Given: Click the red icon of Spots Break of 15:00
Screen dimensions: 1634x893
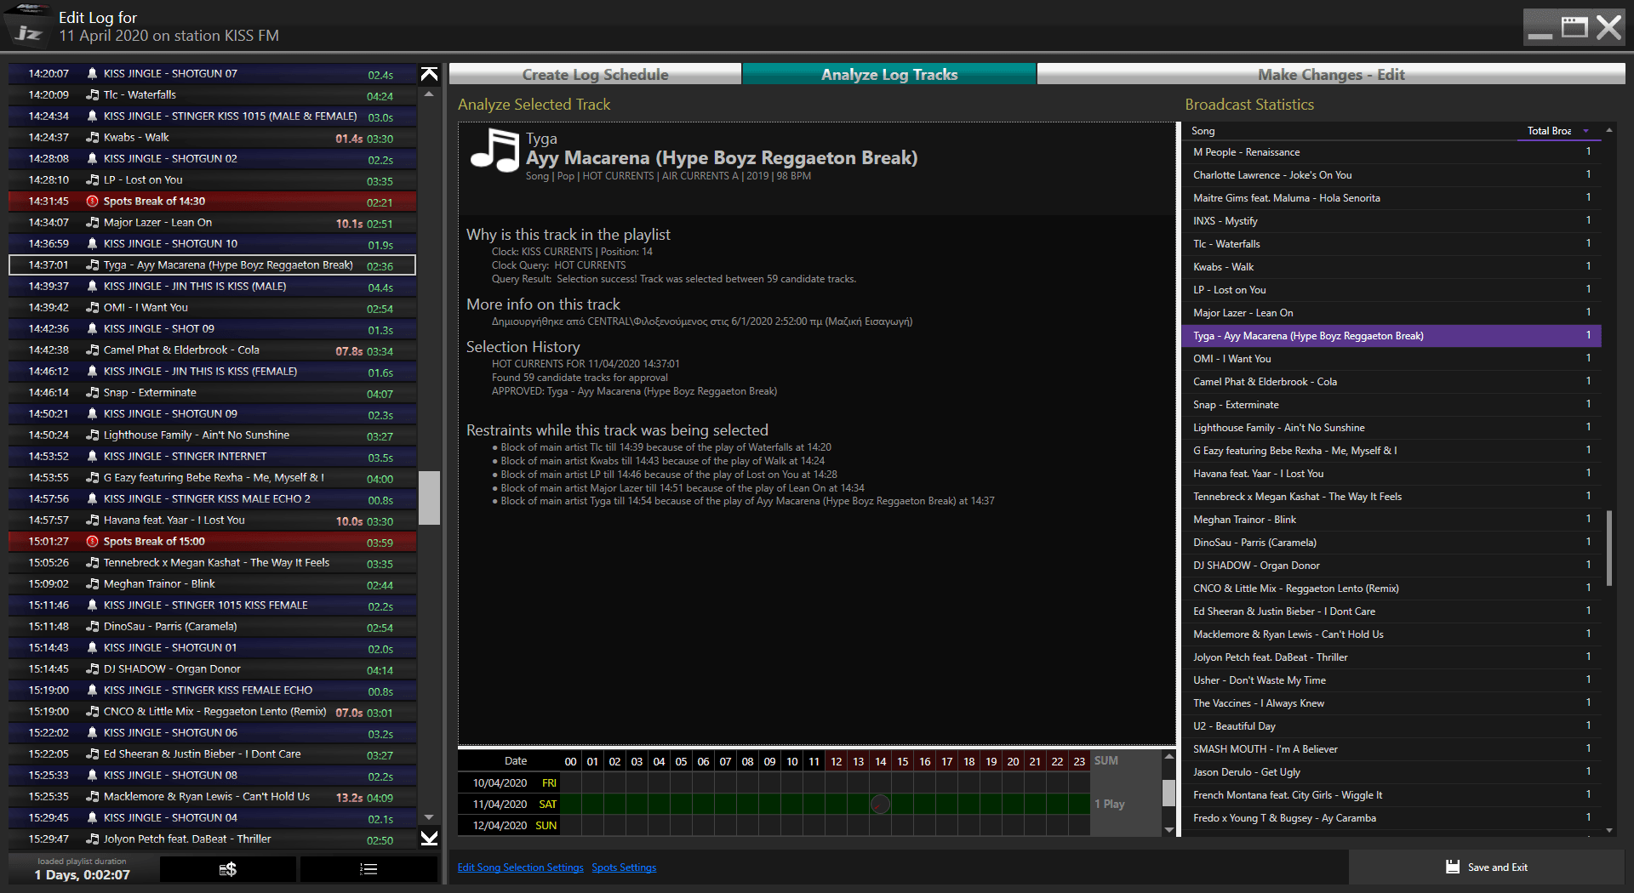Looking at the screenshot, I should pyautogui.click(x=92, y=542).
